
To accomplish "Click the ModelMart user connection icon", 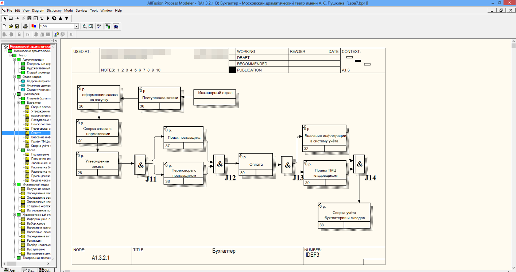I will pyautogui.click(x=57, y=34).
